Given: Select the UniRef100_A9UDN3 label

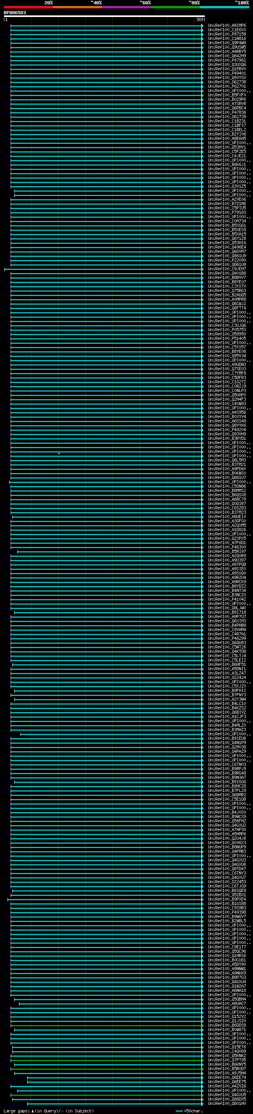Looking at the screenshot, I should [x=227, y=365].
